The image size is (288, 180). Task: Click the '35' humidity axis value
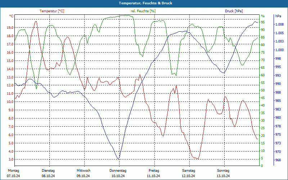263,113
